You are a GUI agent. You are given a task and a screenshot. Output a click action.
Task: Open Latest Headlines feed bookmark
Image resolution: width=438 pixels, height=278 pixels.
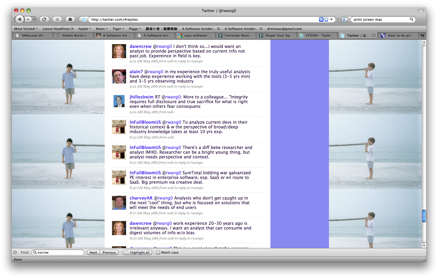pyautogui.click(x=58, y=29)
